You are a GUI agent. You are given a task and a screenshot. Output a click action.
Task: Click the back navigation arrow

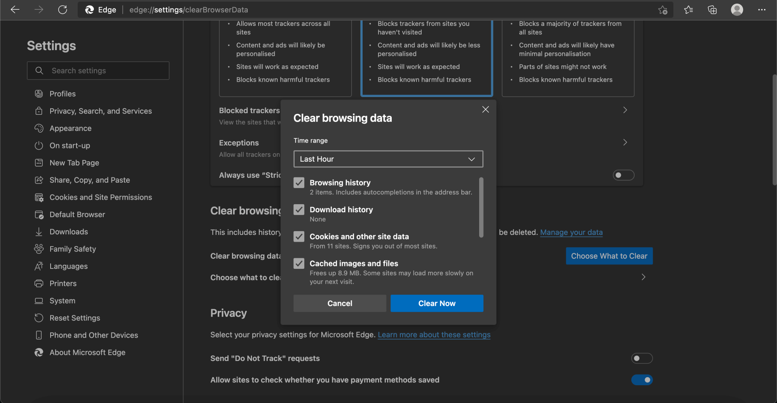click(15, 10)
